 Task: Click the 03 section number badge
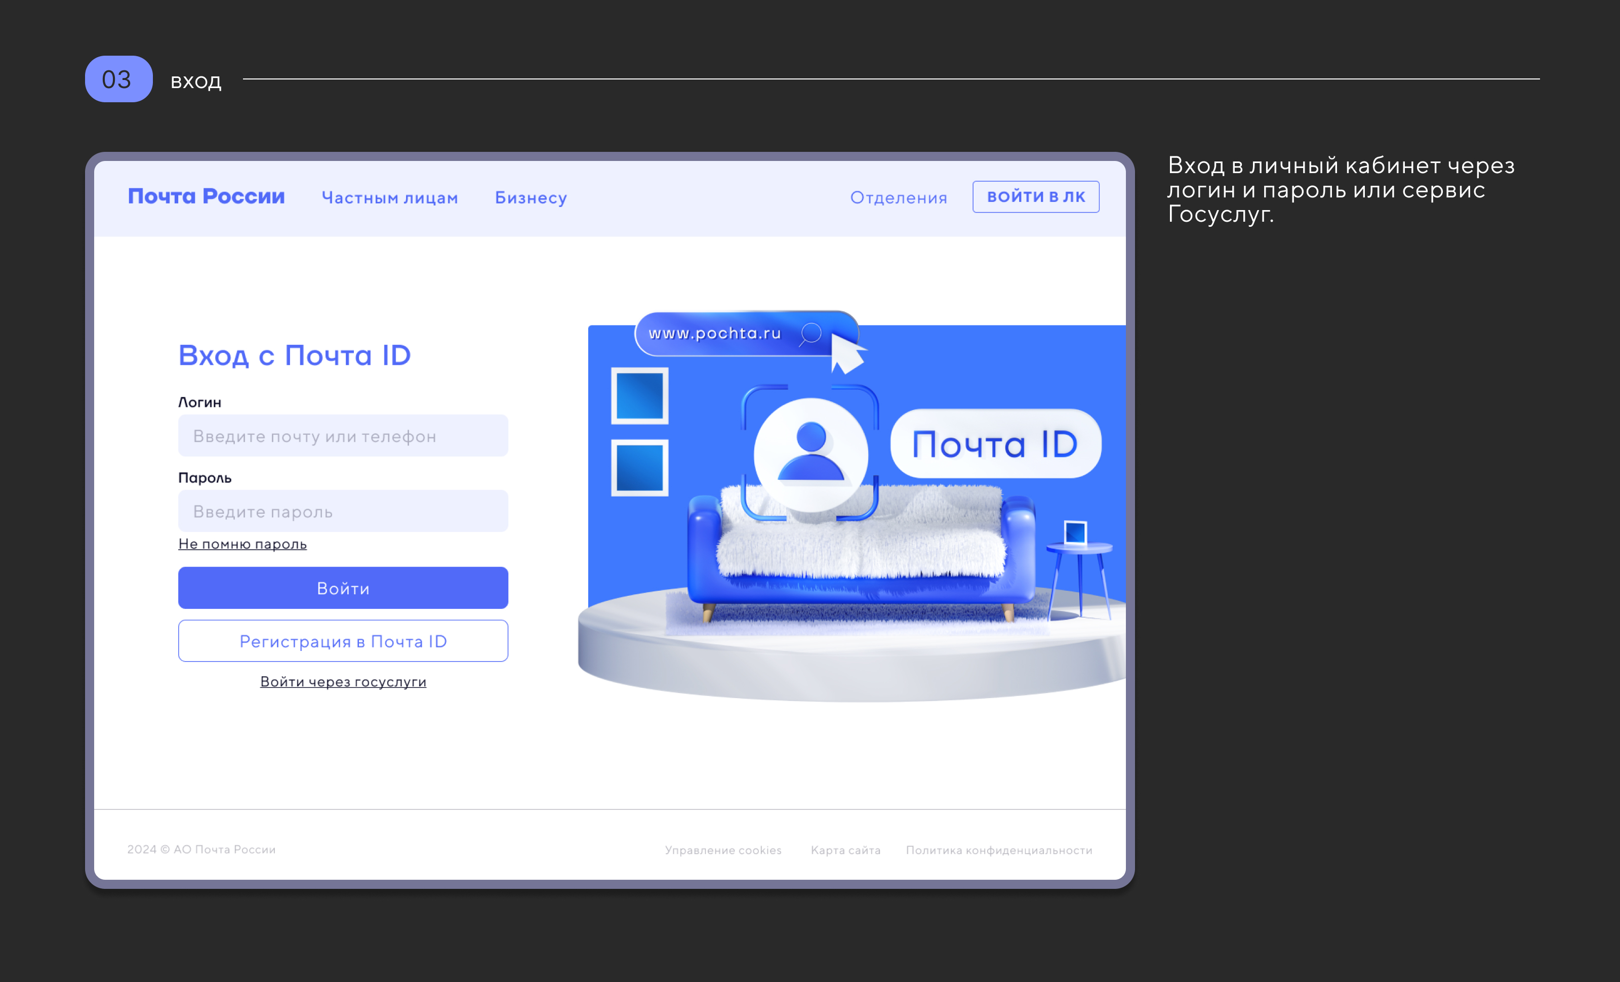pos(118,79)
